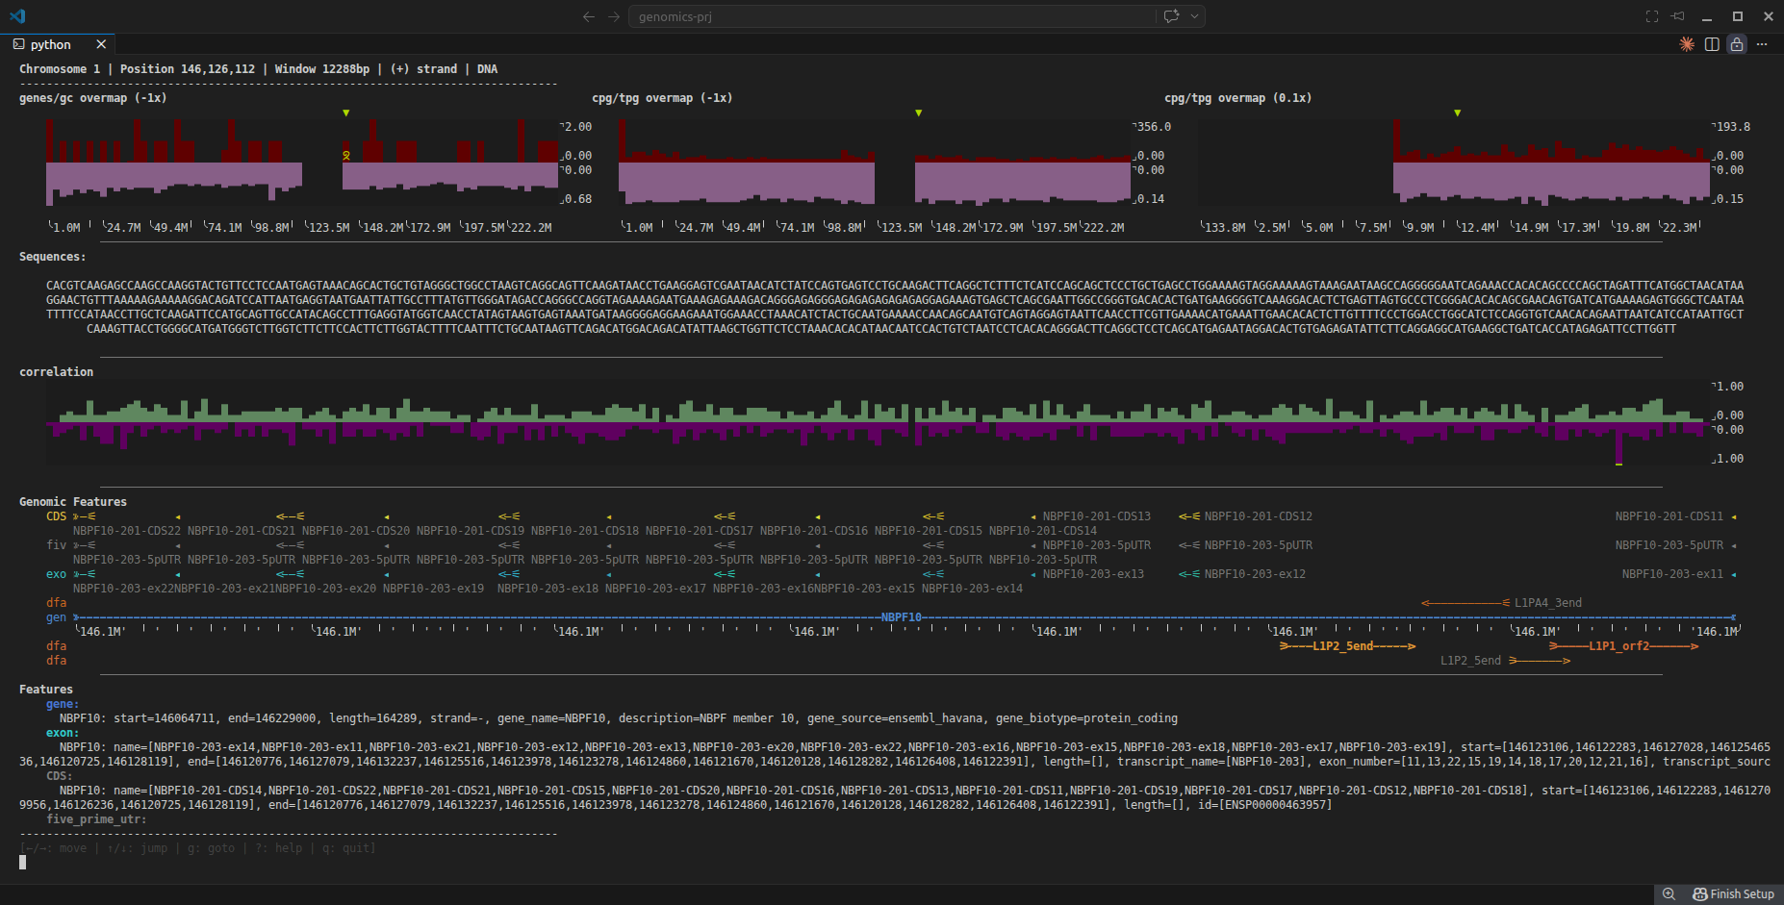Click yellow marker above cpg/tpg (-1x) overmap
1784x905 pixels.
tap(919, 113)
